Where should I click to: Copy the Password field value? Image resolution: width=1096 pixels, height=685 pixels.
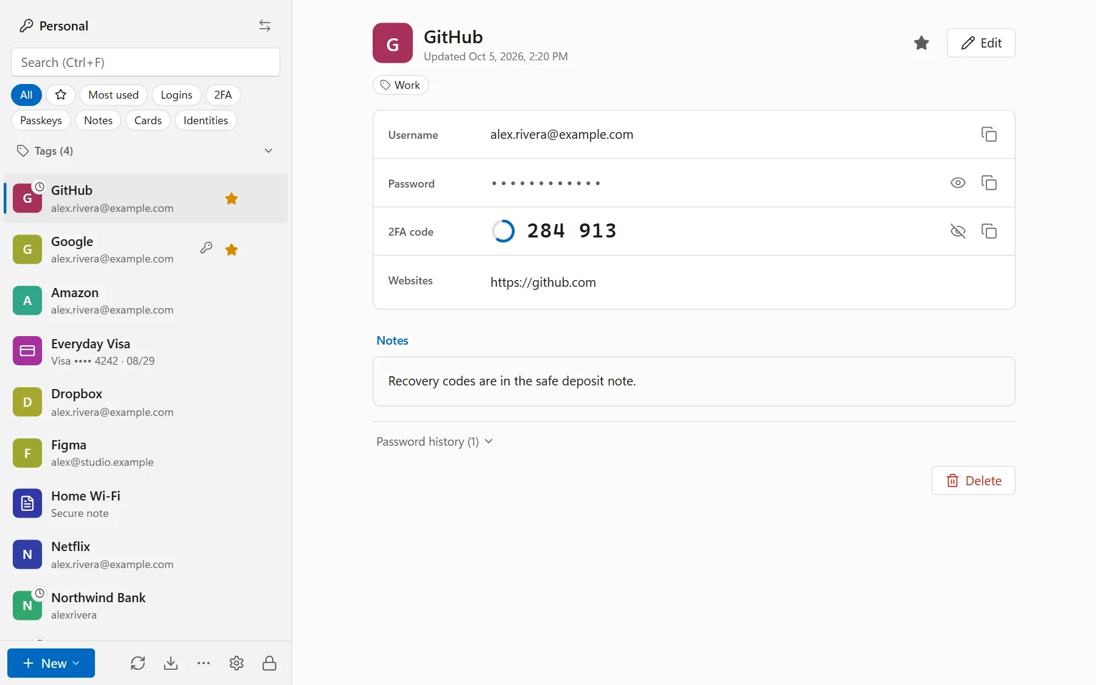pos(989,183)
